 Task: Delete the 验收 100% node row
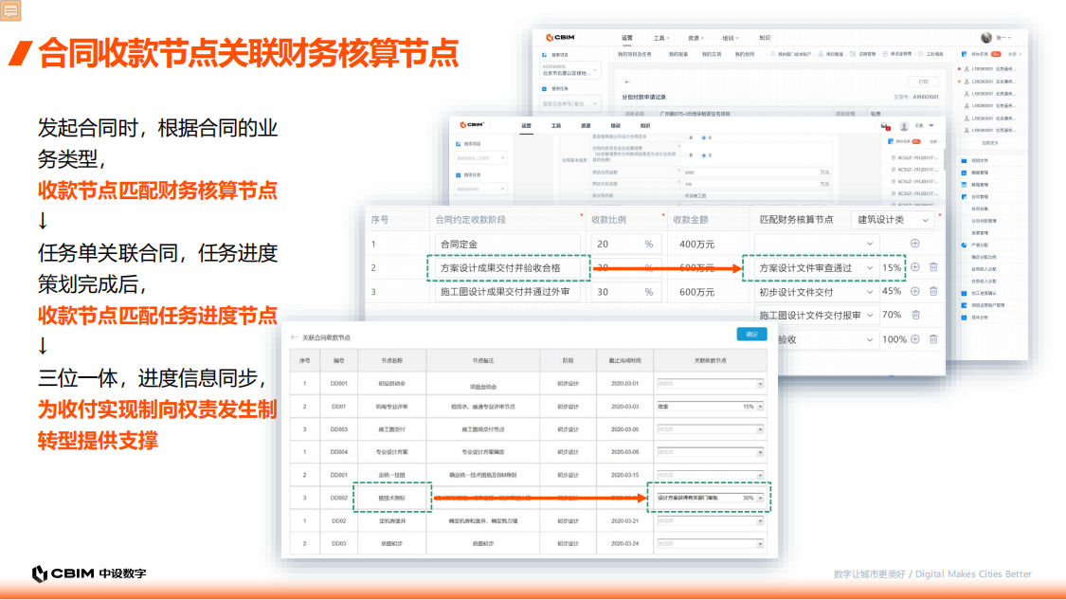[933, 338]
